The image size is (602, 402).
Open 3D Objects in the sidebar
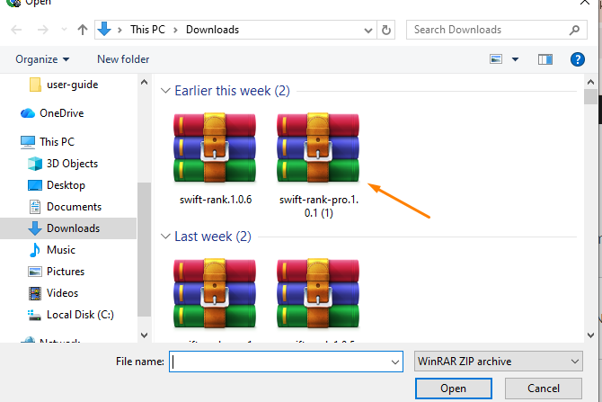click(x=72, y=164)
